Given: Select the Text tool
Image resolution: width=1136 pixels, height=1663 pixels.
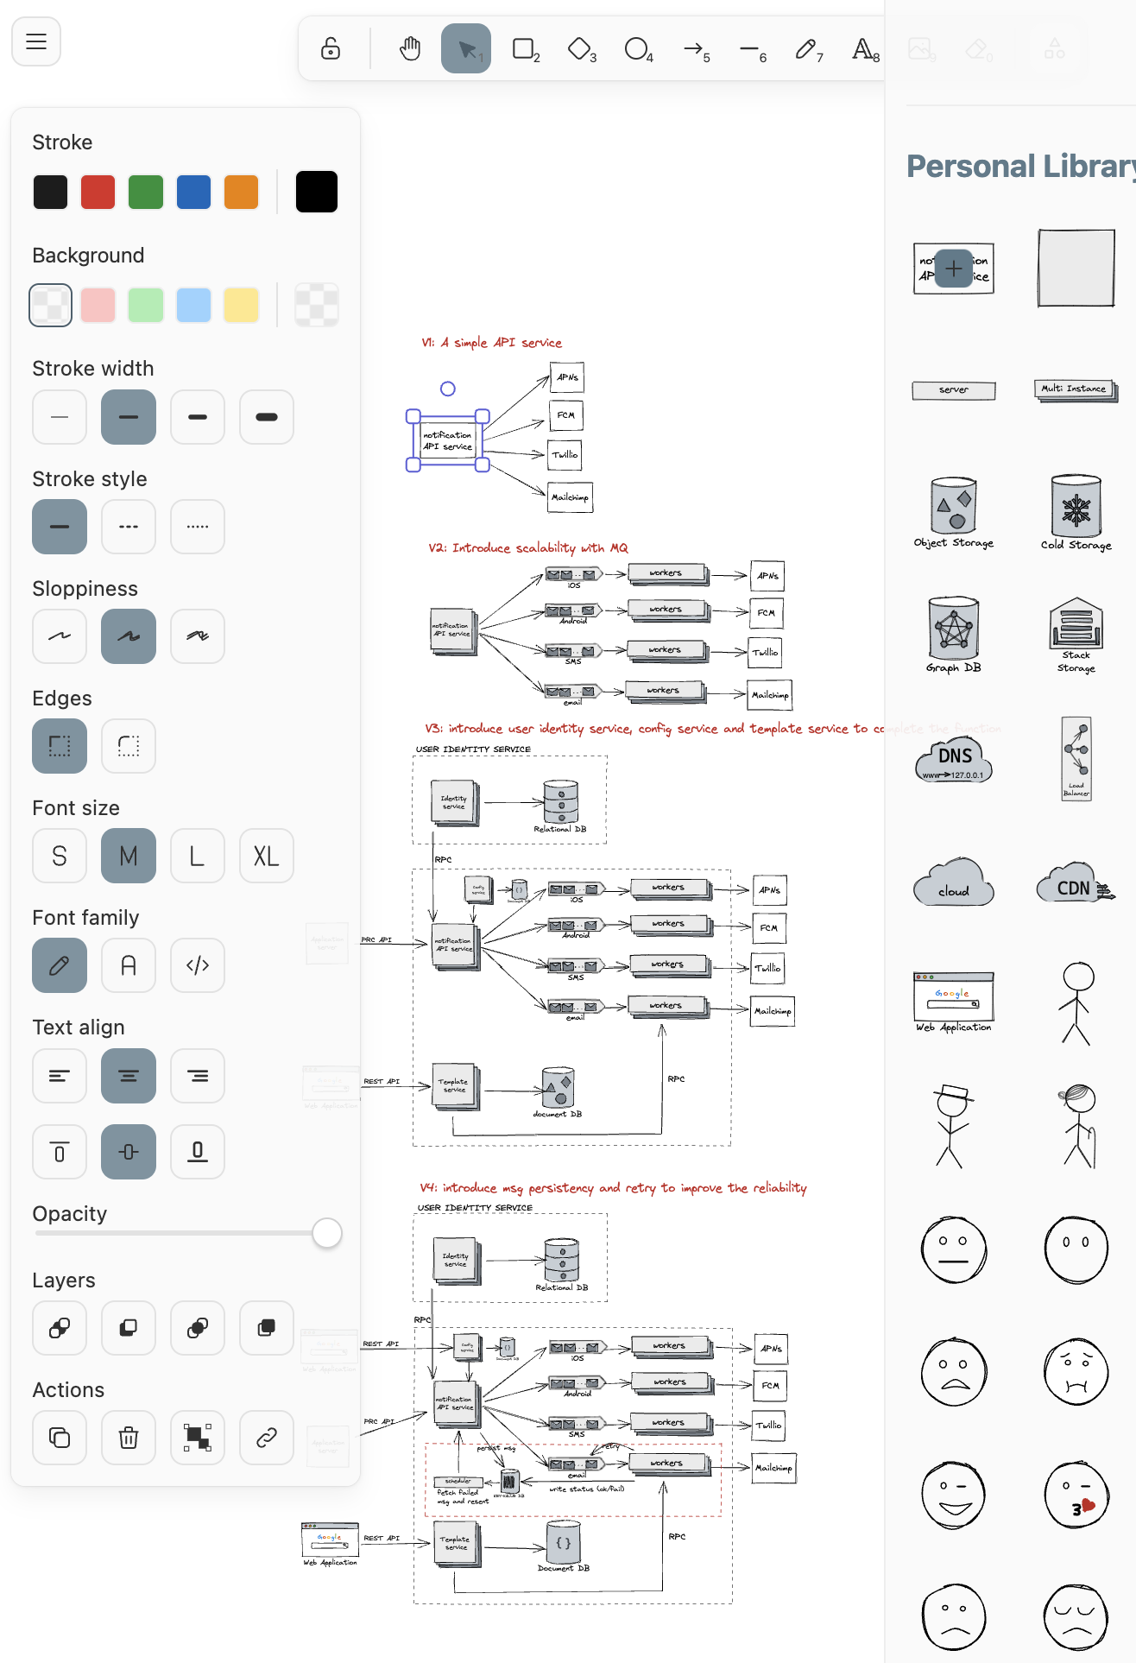Looking at the screenshot, I should click(x=863, y=48).
